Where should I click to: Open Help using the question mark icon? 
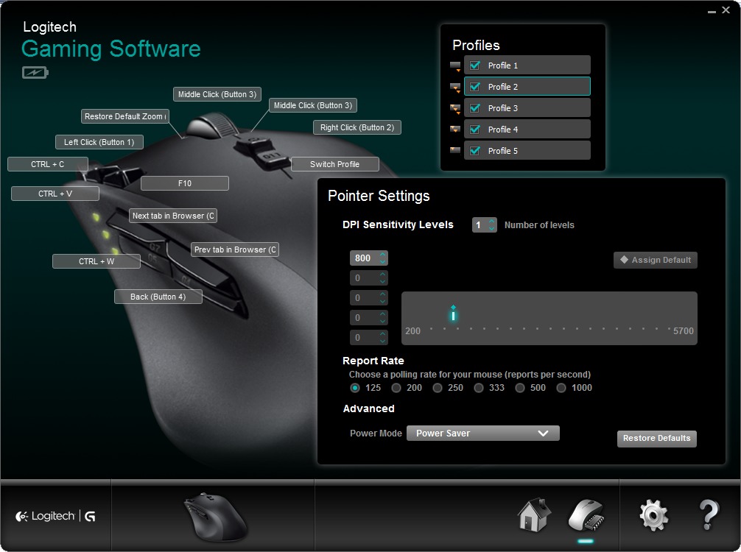tap(709, 515)
